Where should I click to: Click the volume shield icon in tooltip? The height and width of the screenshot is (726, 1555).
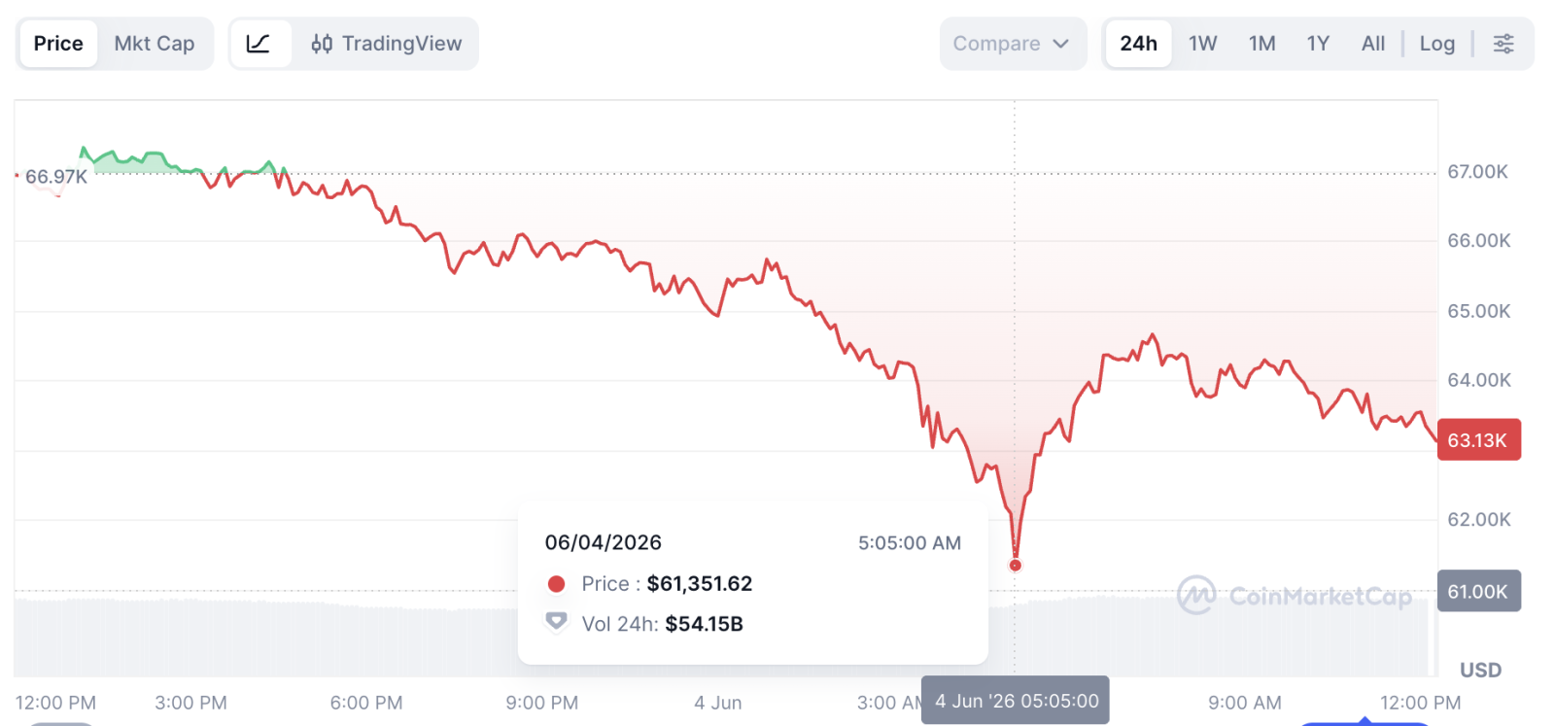pos(556,622)
